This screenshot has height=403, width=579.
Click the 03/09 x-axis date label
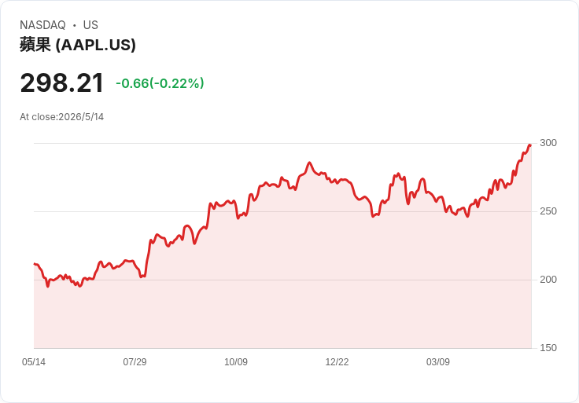438,361
